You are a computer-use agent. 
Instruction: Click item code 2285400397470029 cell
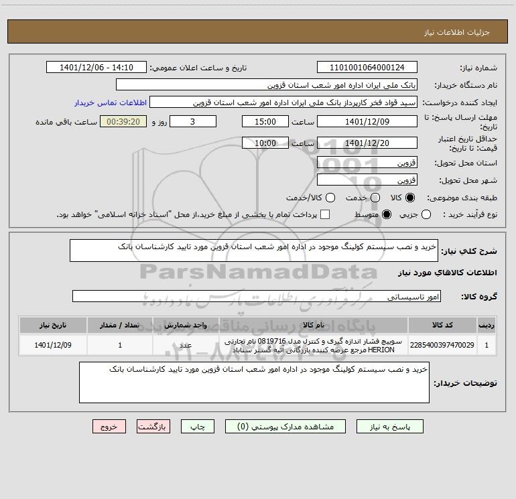(442, 345)
